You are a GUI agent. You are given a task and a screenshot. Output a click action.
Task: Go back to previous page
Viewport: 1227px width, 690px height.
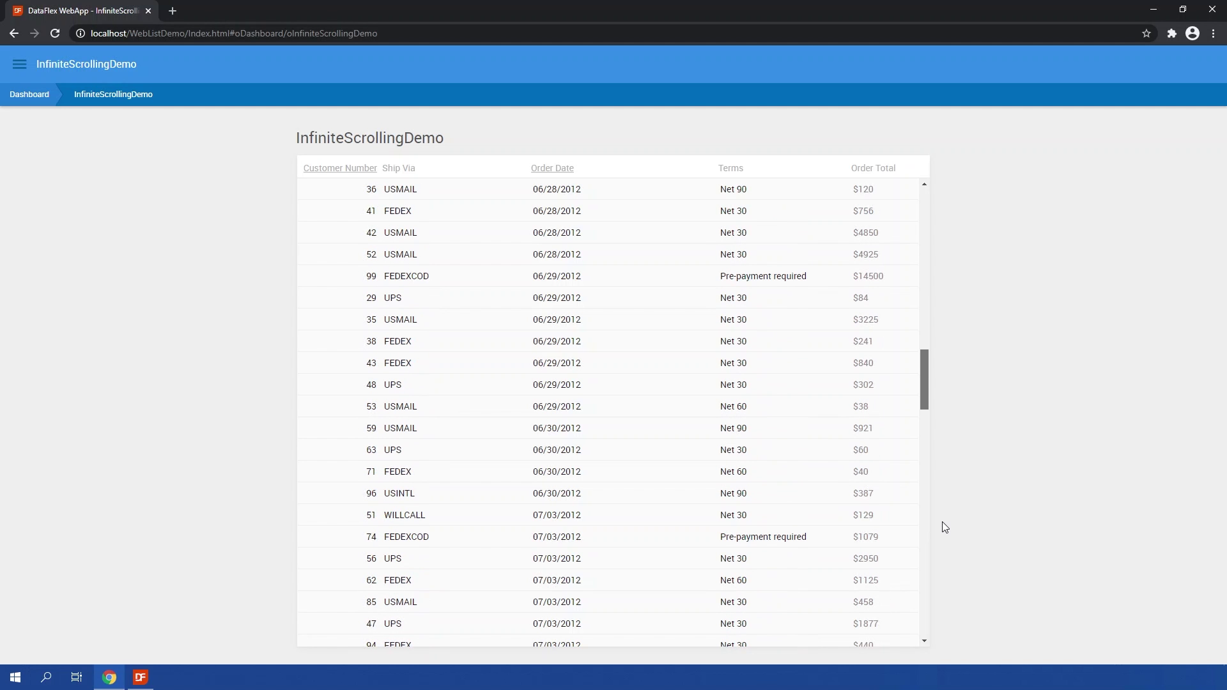pyautogui.click(x=14, y=33)
